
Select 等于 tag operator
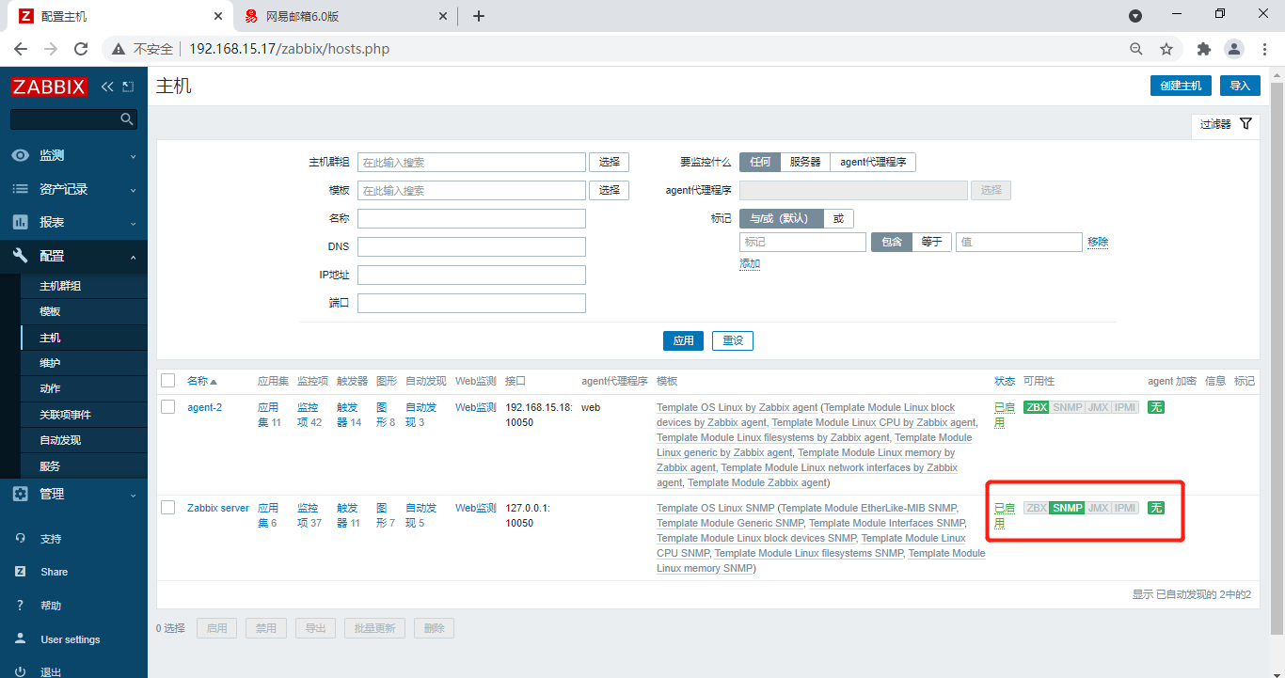pyautogui.click(x=931, y=242)
